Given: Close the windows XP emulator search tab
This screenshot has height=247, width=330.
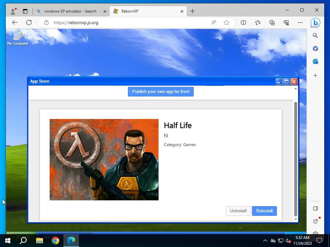Looking at the screenshot, I should [x=105, y=11].
